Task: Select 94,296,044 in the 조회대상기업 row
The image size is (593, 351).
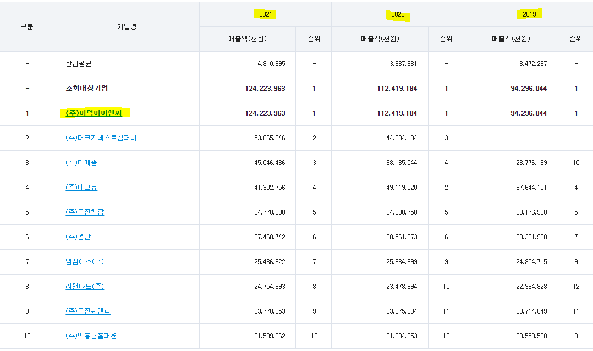Action: point(529,89)
